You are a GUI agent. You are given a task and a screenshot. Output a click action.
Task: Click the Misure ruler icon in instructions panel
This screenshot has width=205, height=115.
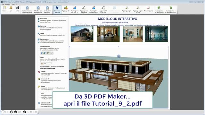pos(39,87)
